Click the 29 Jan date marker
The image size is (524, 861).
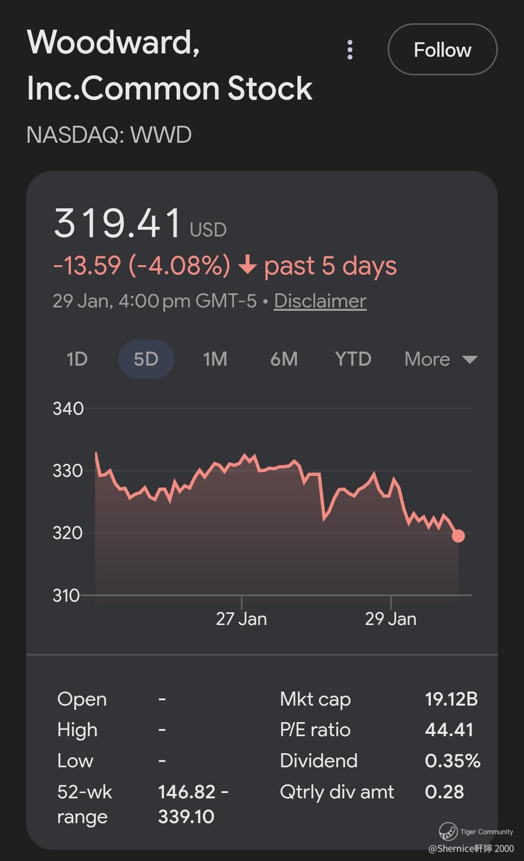391,619
